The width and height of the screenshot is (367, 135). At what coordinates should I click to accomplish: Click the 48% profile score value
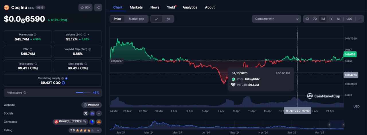[x=96, y=92]
